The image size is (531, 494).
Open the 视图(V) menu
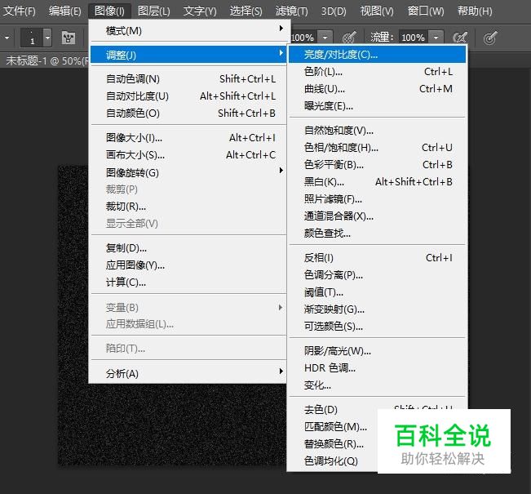(377, 11)
